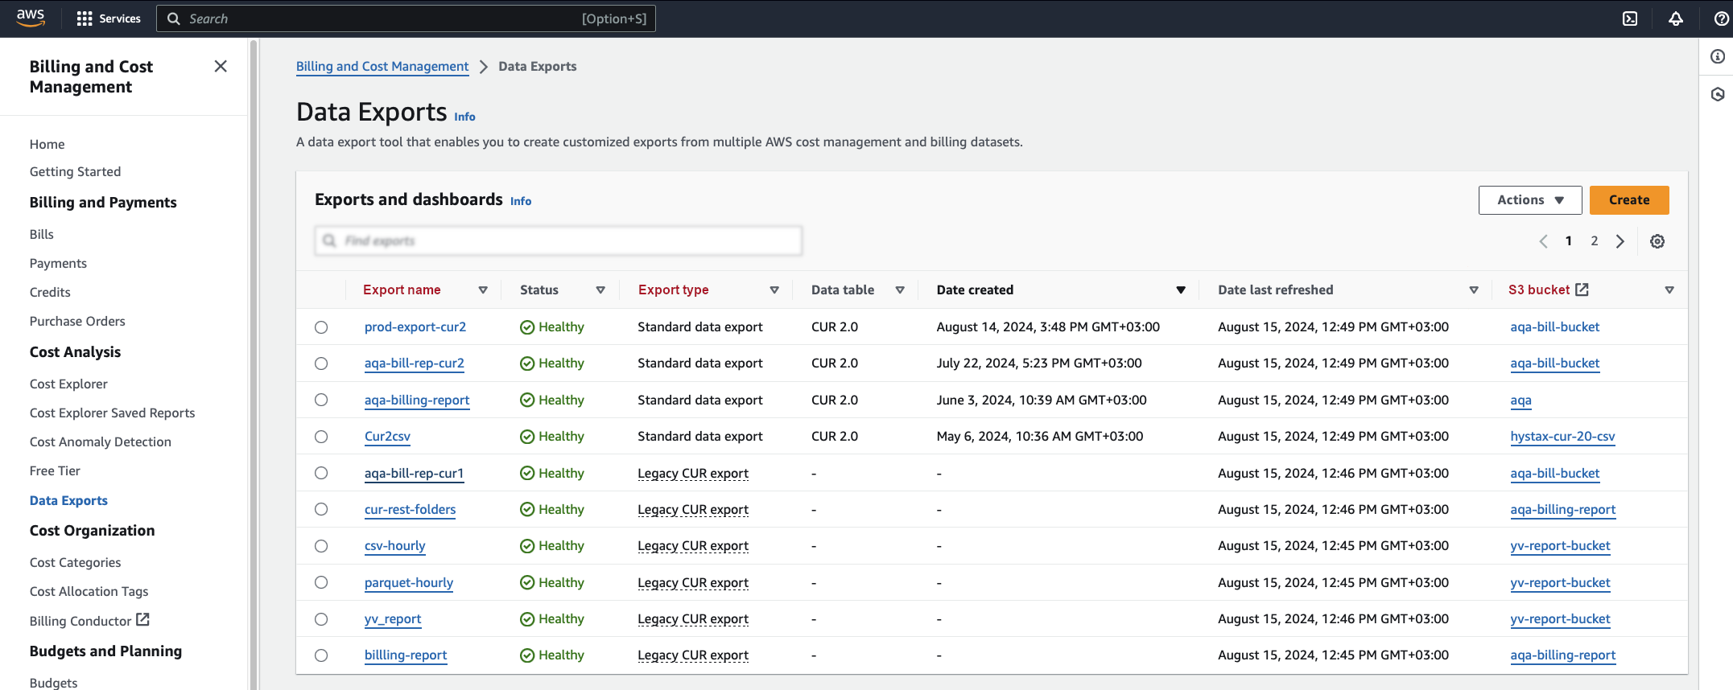Open the aqa bucket link
The image size is (1733, 690).
(1521, 400)
